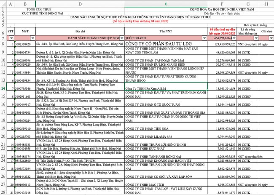
Task: Click the 'Ghi chú' header cell
Action: [266, 31]
